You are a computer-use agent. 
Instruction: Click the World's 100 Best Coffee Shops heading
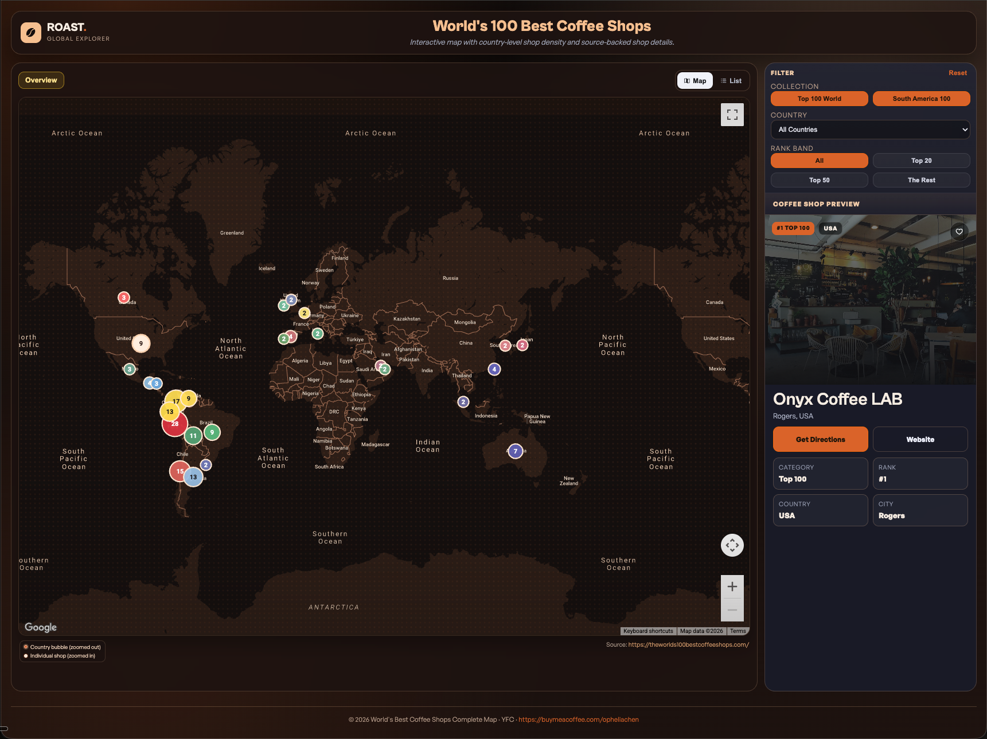coord(542,26)
